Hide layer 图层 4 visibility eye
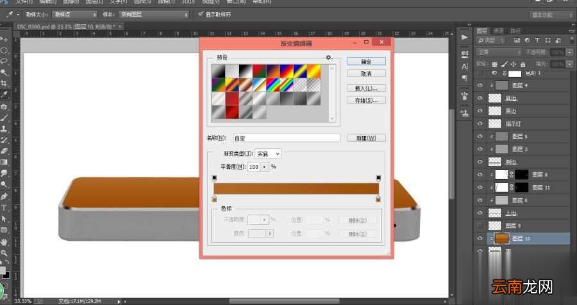 480,85
